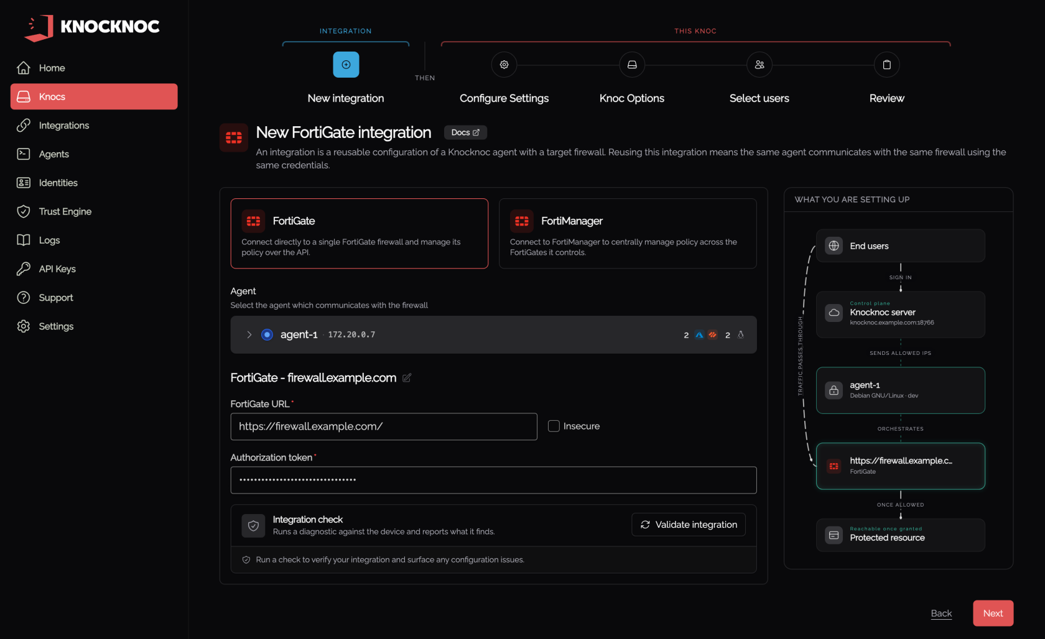Click the Next button
Image resolution: width=1045 pixels, height=639 pixels.
pyautogui.click(x=993, y=614)
